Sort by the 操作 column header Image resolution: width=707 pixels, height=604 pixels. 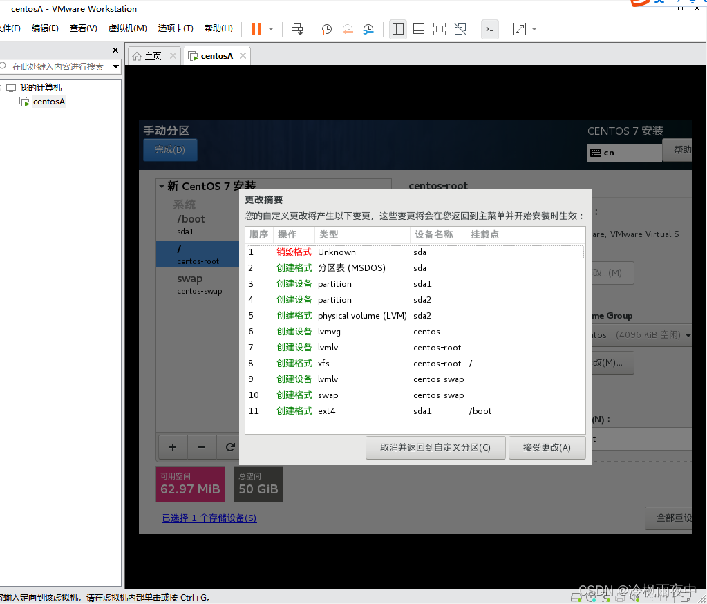pyautogui.click(x=294, y=234)
